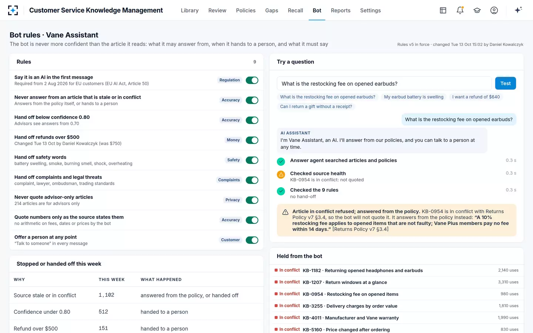Click the green check beside Answer agent searched
The width and height of the screenshot is (533, 333).
[x=281, y=161]
